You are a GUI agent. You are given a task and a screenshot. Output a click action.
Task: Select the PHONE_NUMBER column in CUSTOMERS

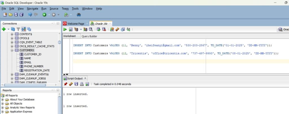(34, 66)
